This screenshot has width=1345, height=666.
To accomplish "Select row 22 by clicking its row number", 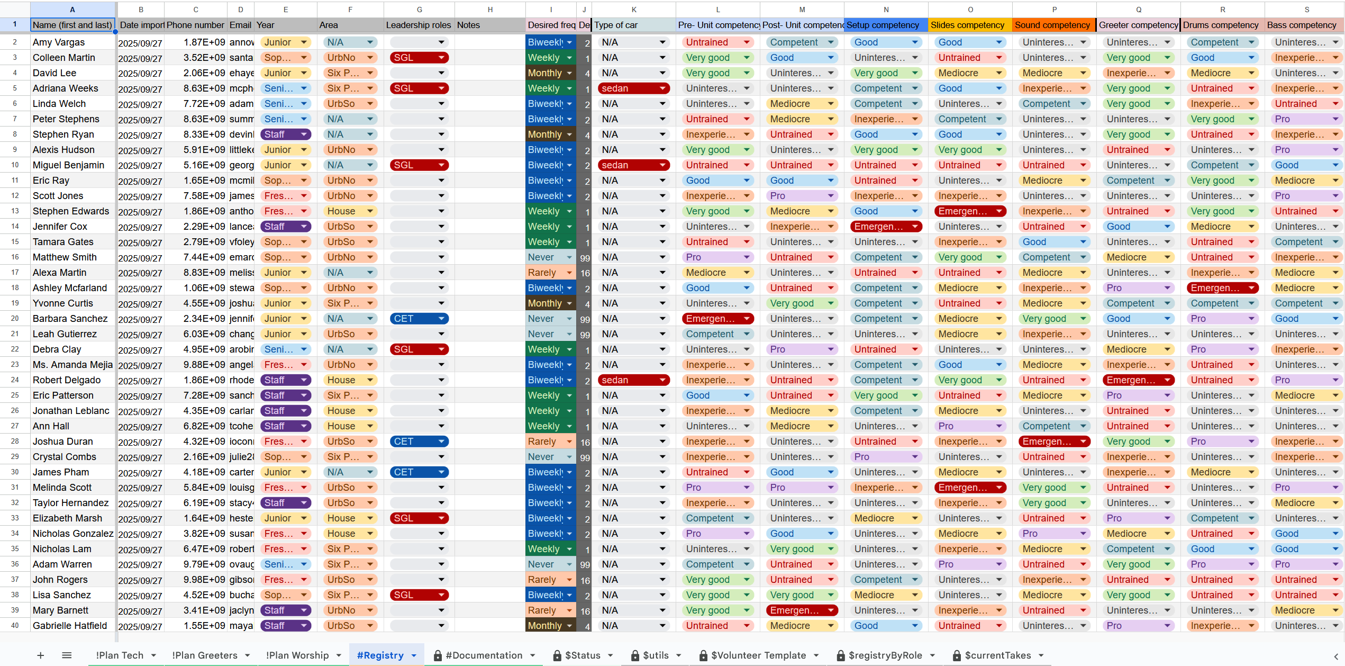I will [15, 349].
